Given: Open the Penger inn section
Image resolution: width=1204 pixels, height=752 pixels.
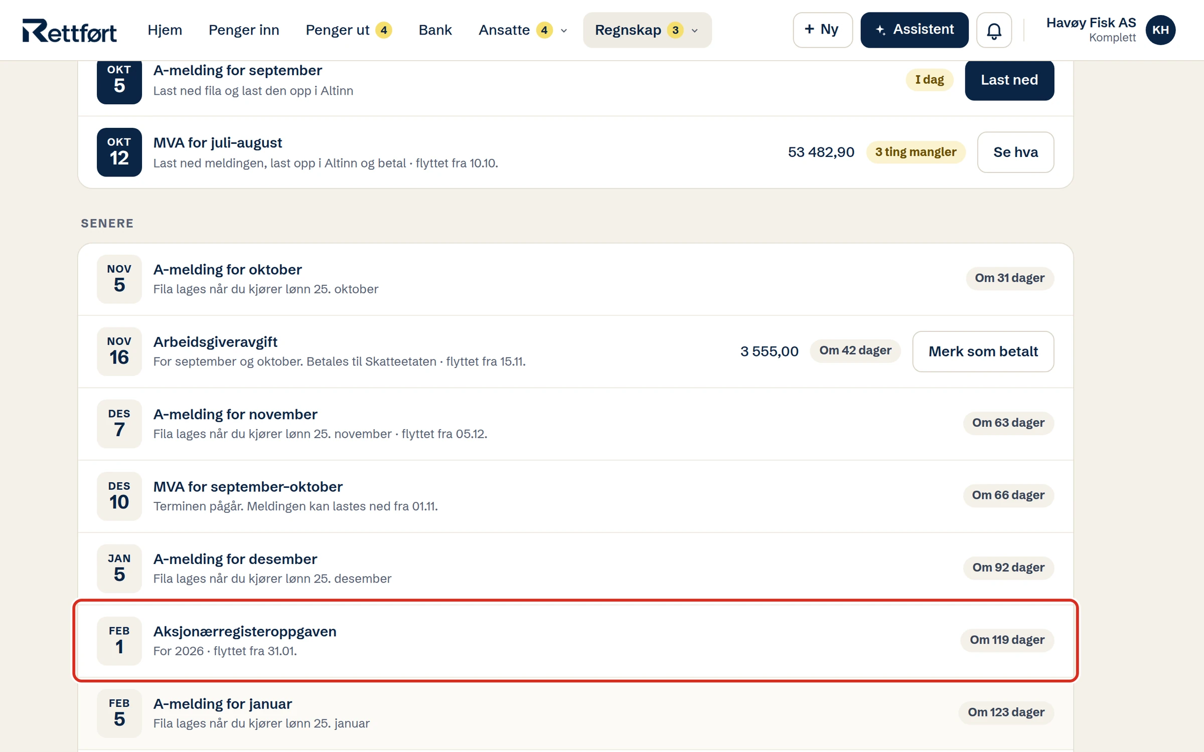Looking at the screenshot, I should click(x=244, y=30).
